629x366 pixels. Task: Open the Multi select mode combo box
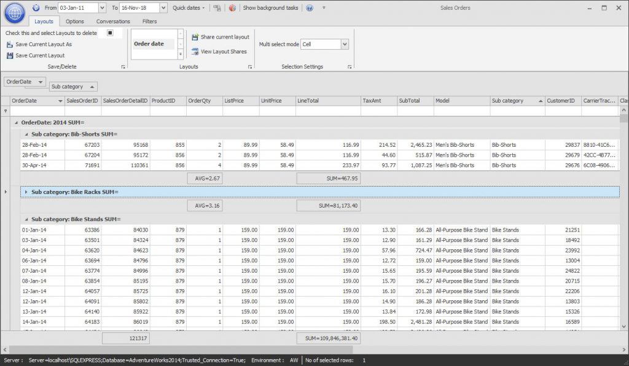(x=326, y=44)
